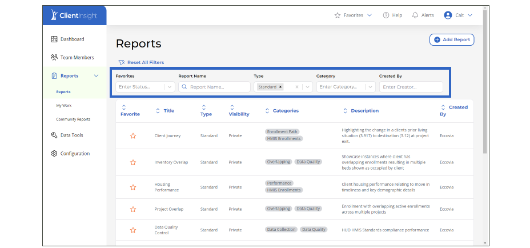Open Configuration gear icon
Image resolution: width=530 pixels, height=248 pixels.
tap(54, 154)
